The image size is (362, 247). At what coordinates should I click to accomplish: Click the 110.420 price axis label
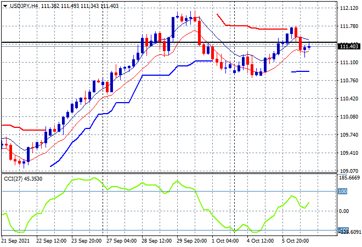pyautogui.click(x=349, y=99)
